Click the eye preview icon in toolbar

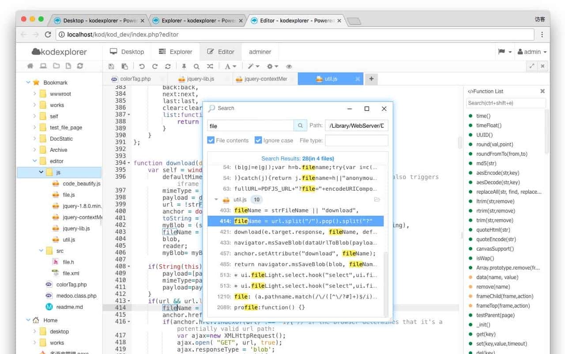coord(289,66)
